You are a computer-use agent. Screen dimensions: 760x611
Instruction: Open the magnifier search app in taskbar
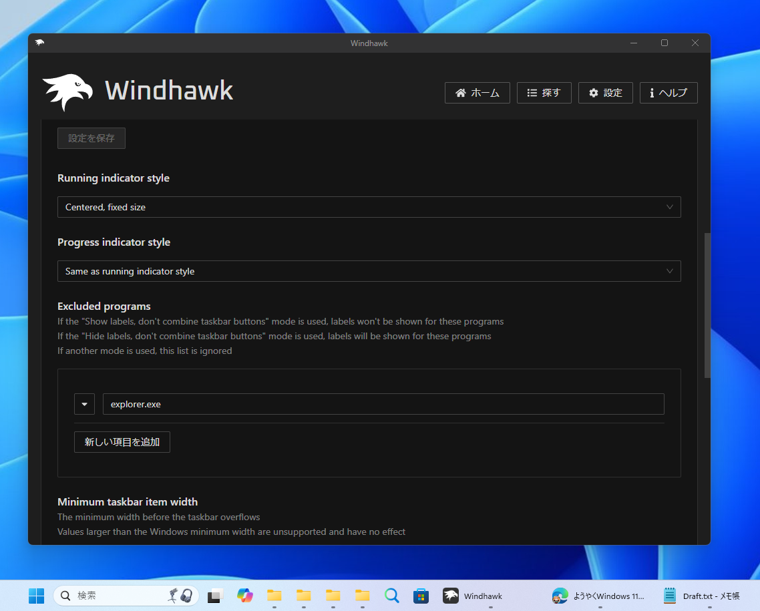coord(391,596)
